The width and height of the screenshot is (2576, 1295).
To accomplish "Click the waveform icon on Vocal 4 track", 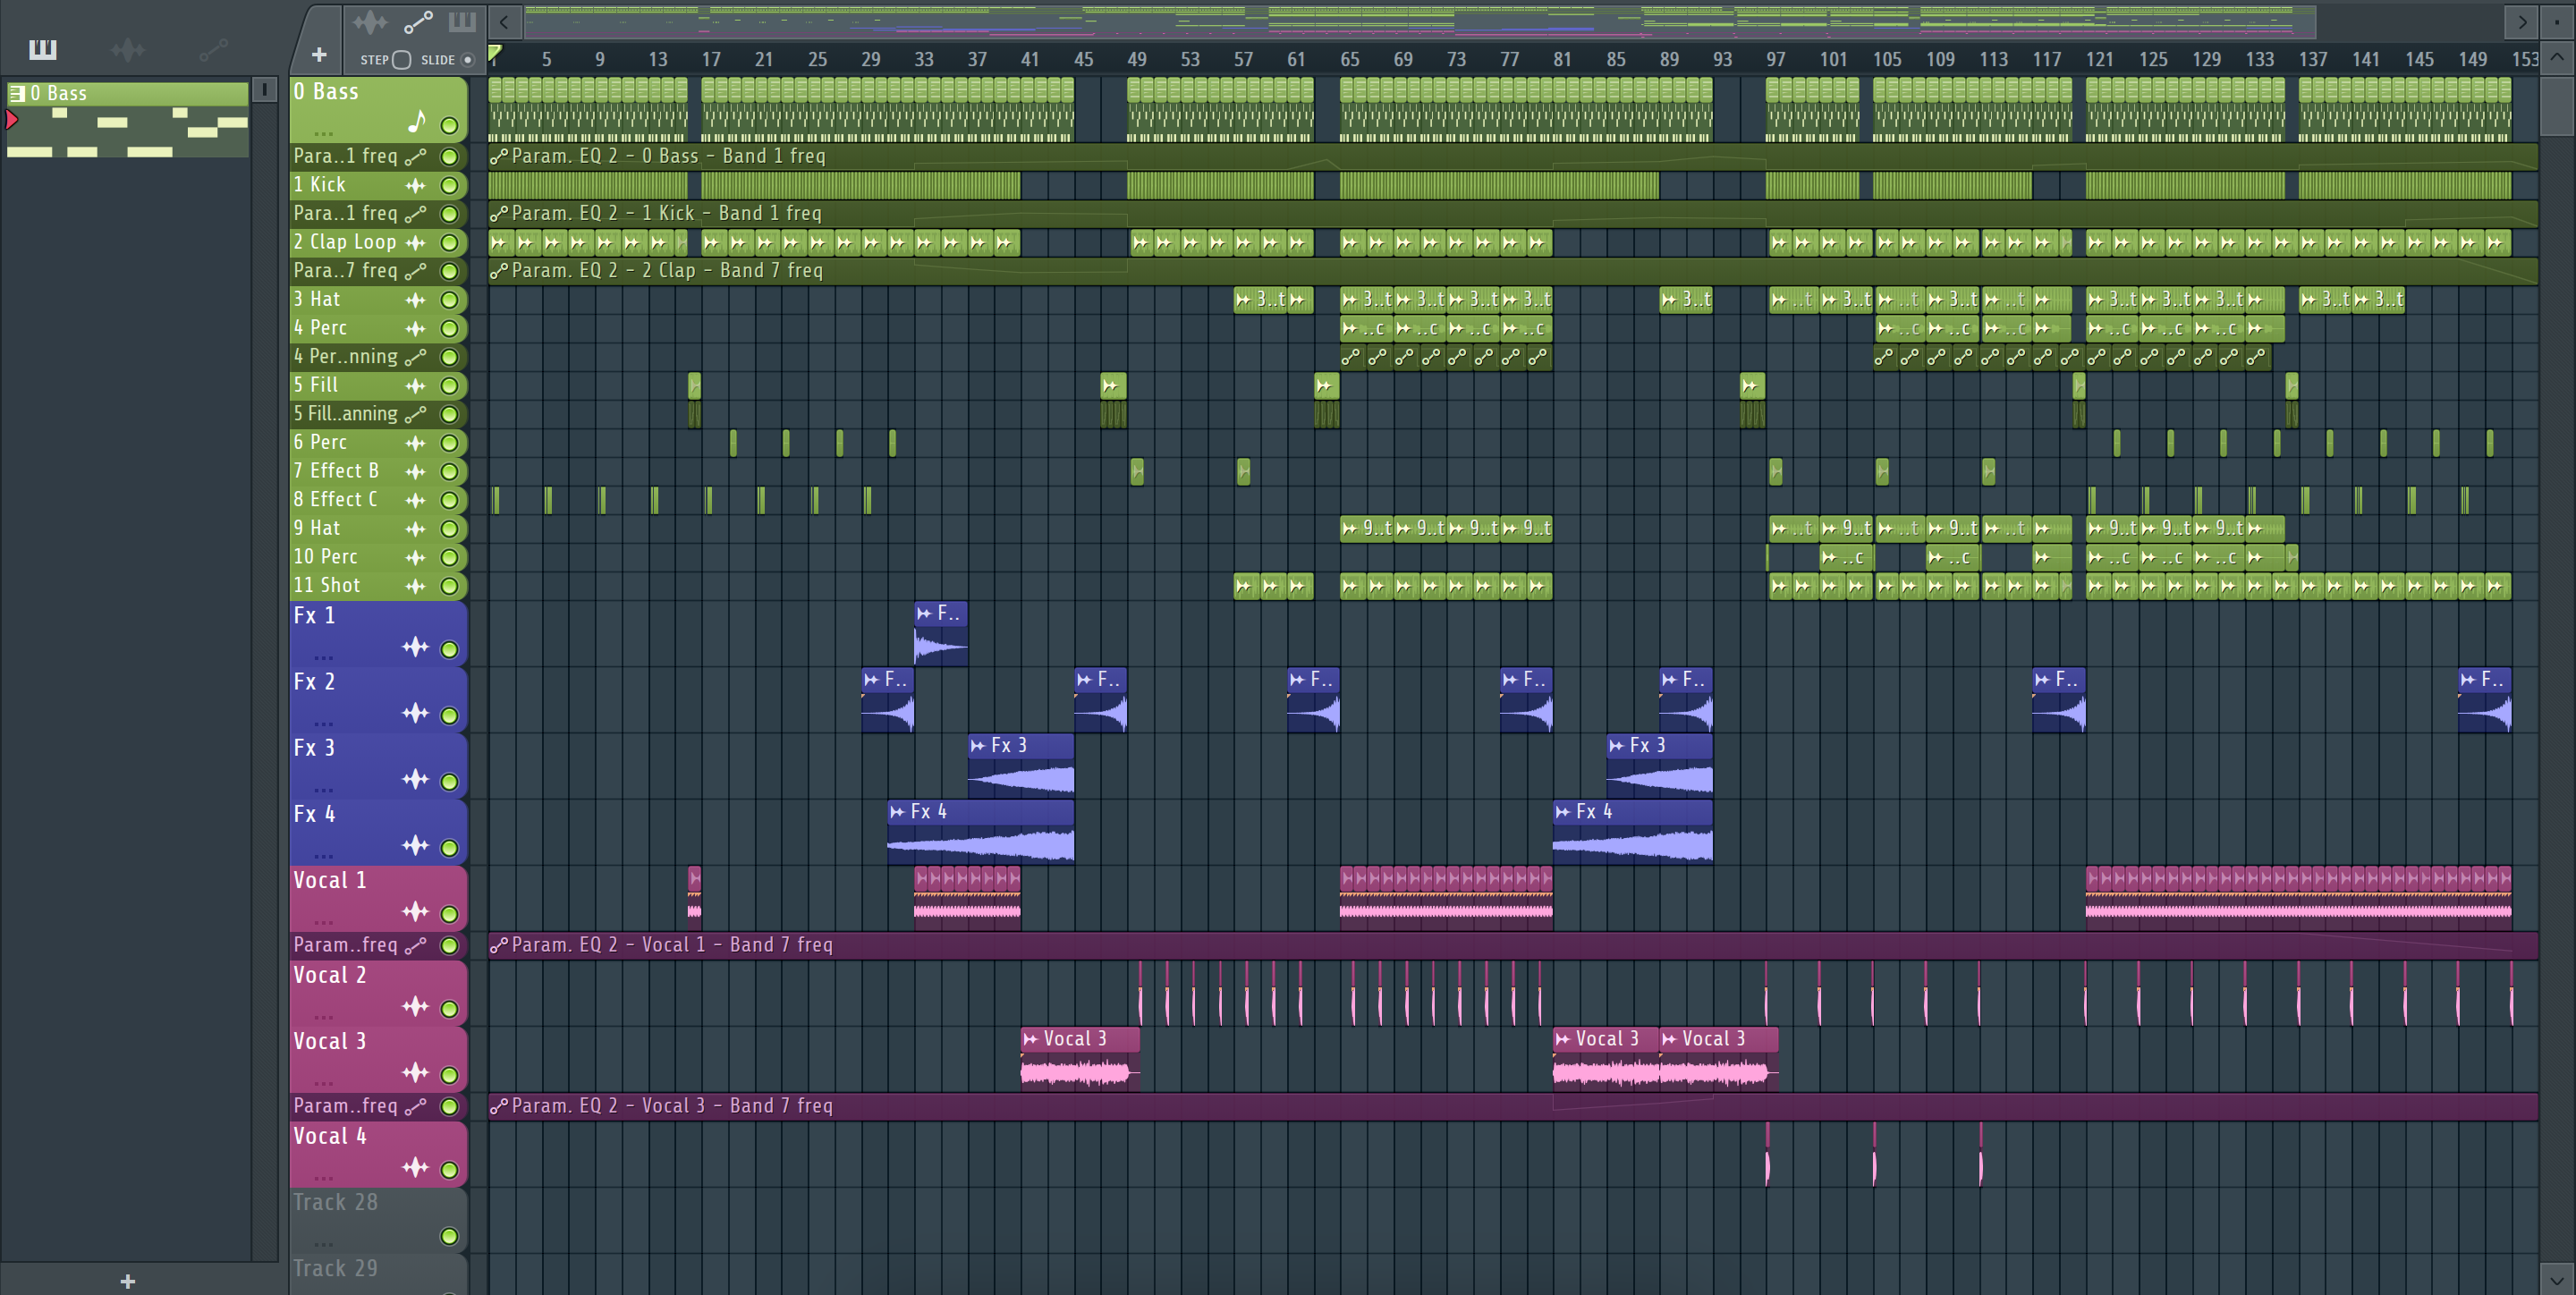I will (415, 1168).
